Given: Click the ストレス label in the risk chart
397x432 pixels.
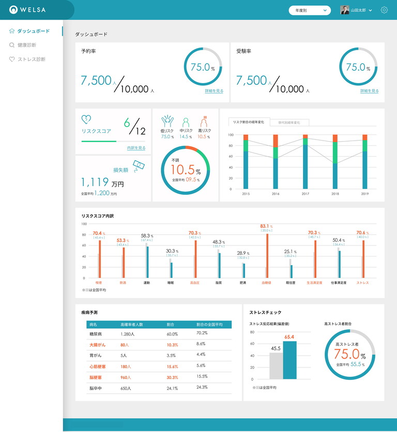Looking at the screenshot, I should [362, 283].
